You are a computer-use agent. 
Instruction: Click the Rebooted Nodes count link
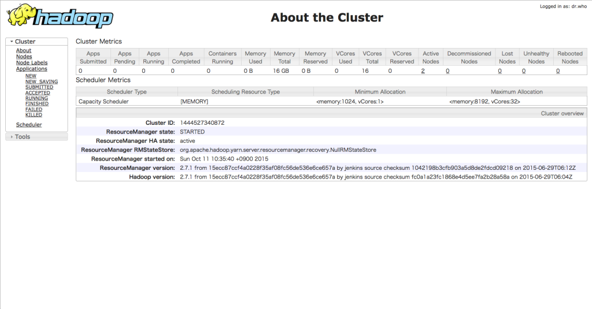tap(558, 70)
